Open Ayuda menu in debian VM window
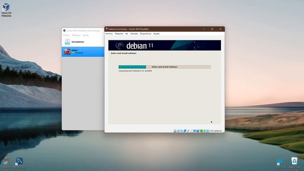 tap(156, 34)
